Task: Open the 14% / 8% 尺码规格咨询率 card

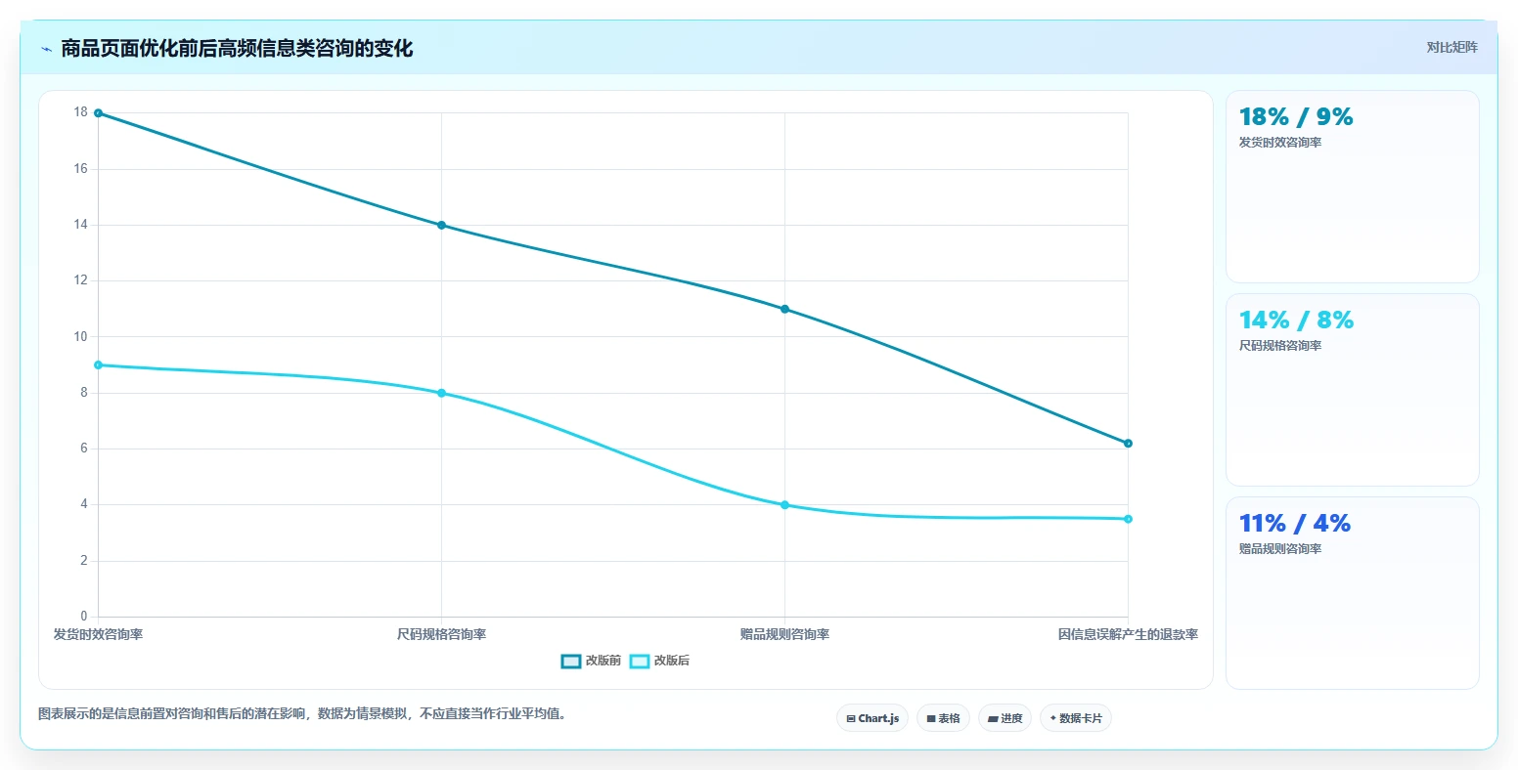Action: coord(1352,390)
